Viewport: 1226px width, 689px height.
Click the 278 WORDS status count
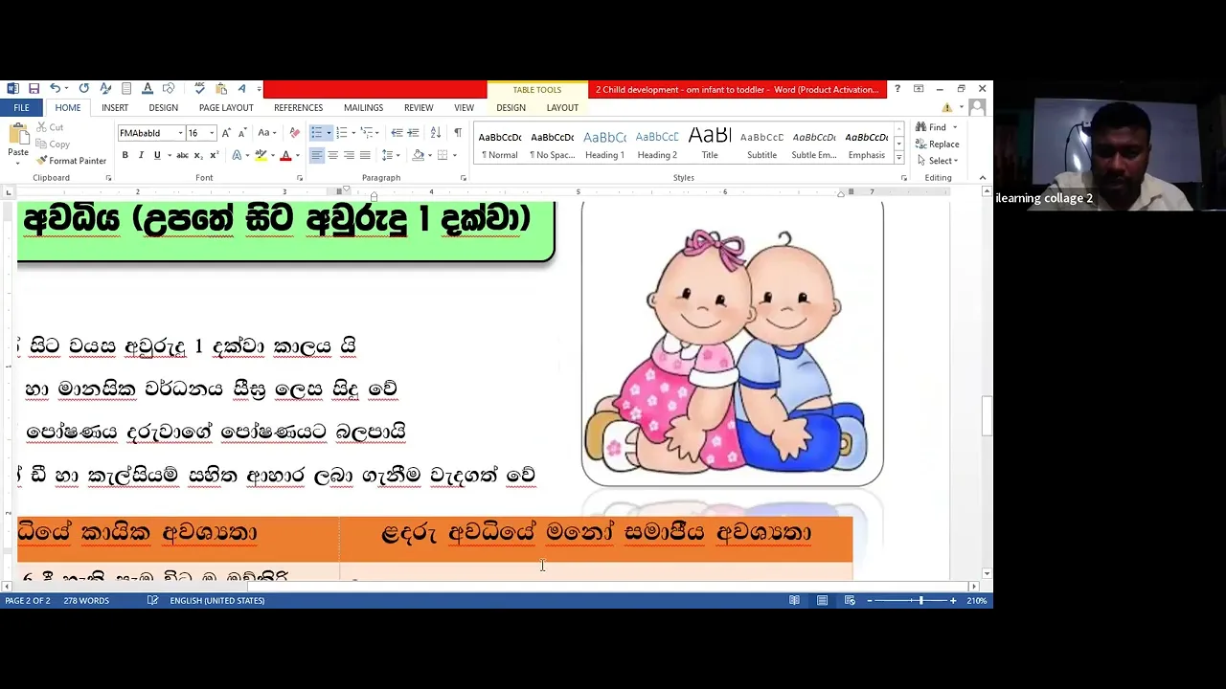tap(86, 600)
